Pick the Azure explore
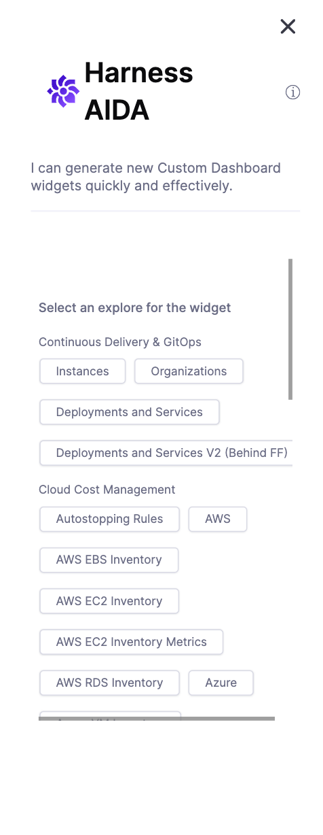 coord(221,683)
